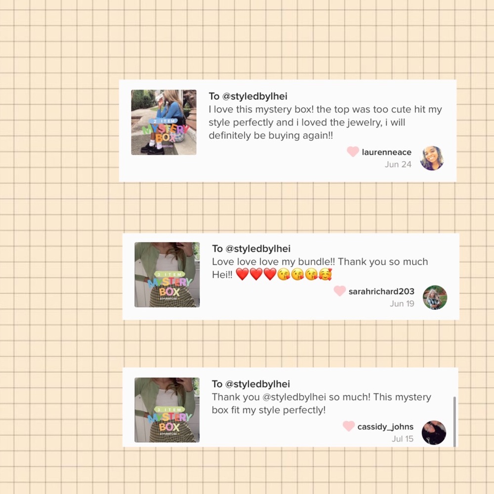Open cassidy_johns's profile picture

click(434, 433)
